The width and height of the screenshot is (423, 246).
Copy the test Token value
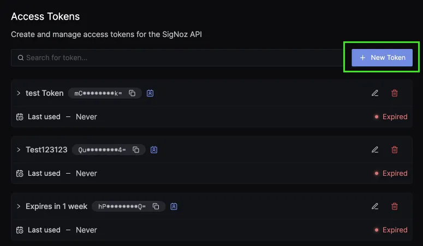point(132,93)
